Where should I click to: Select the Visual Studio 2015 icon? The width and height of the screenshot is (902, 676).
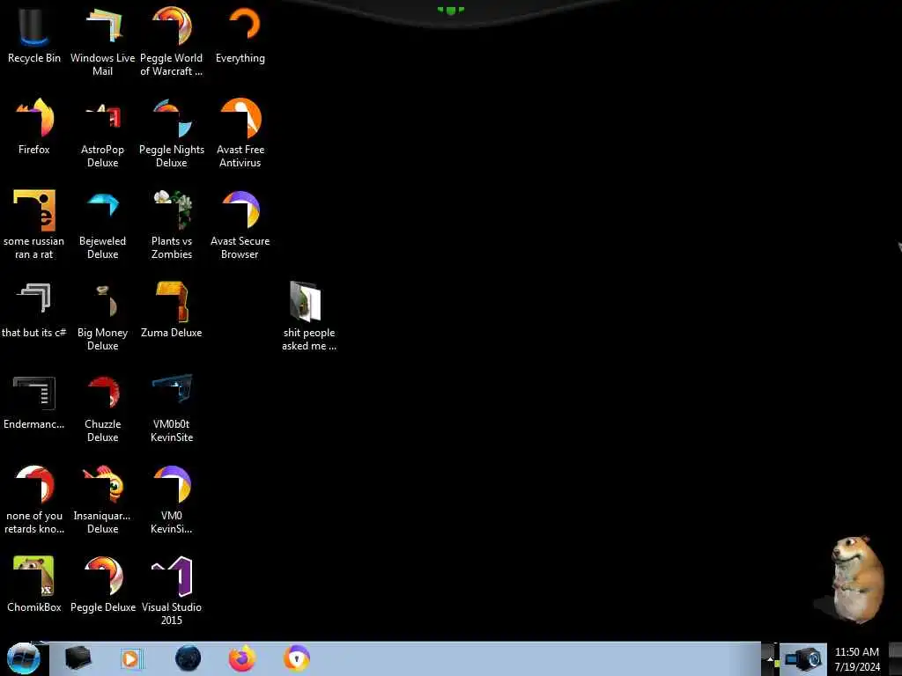tap(172, 591)
